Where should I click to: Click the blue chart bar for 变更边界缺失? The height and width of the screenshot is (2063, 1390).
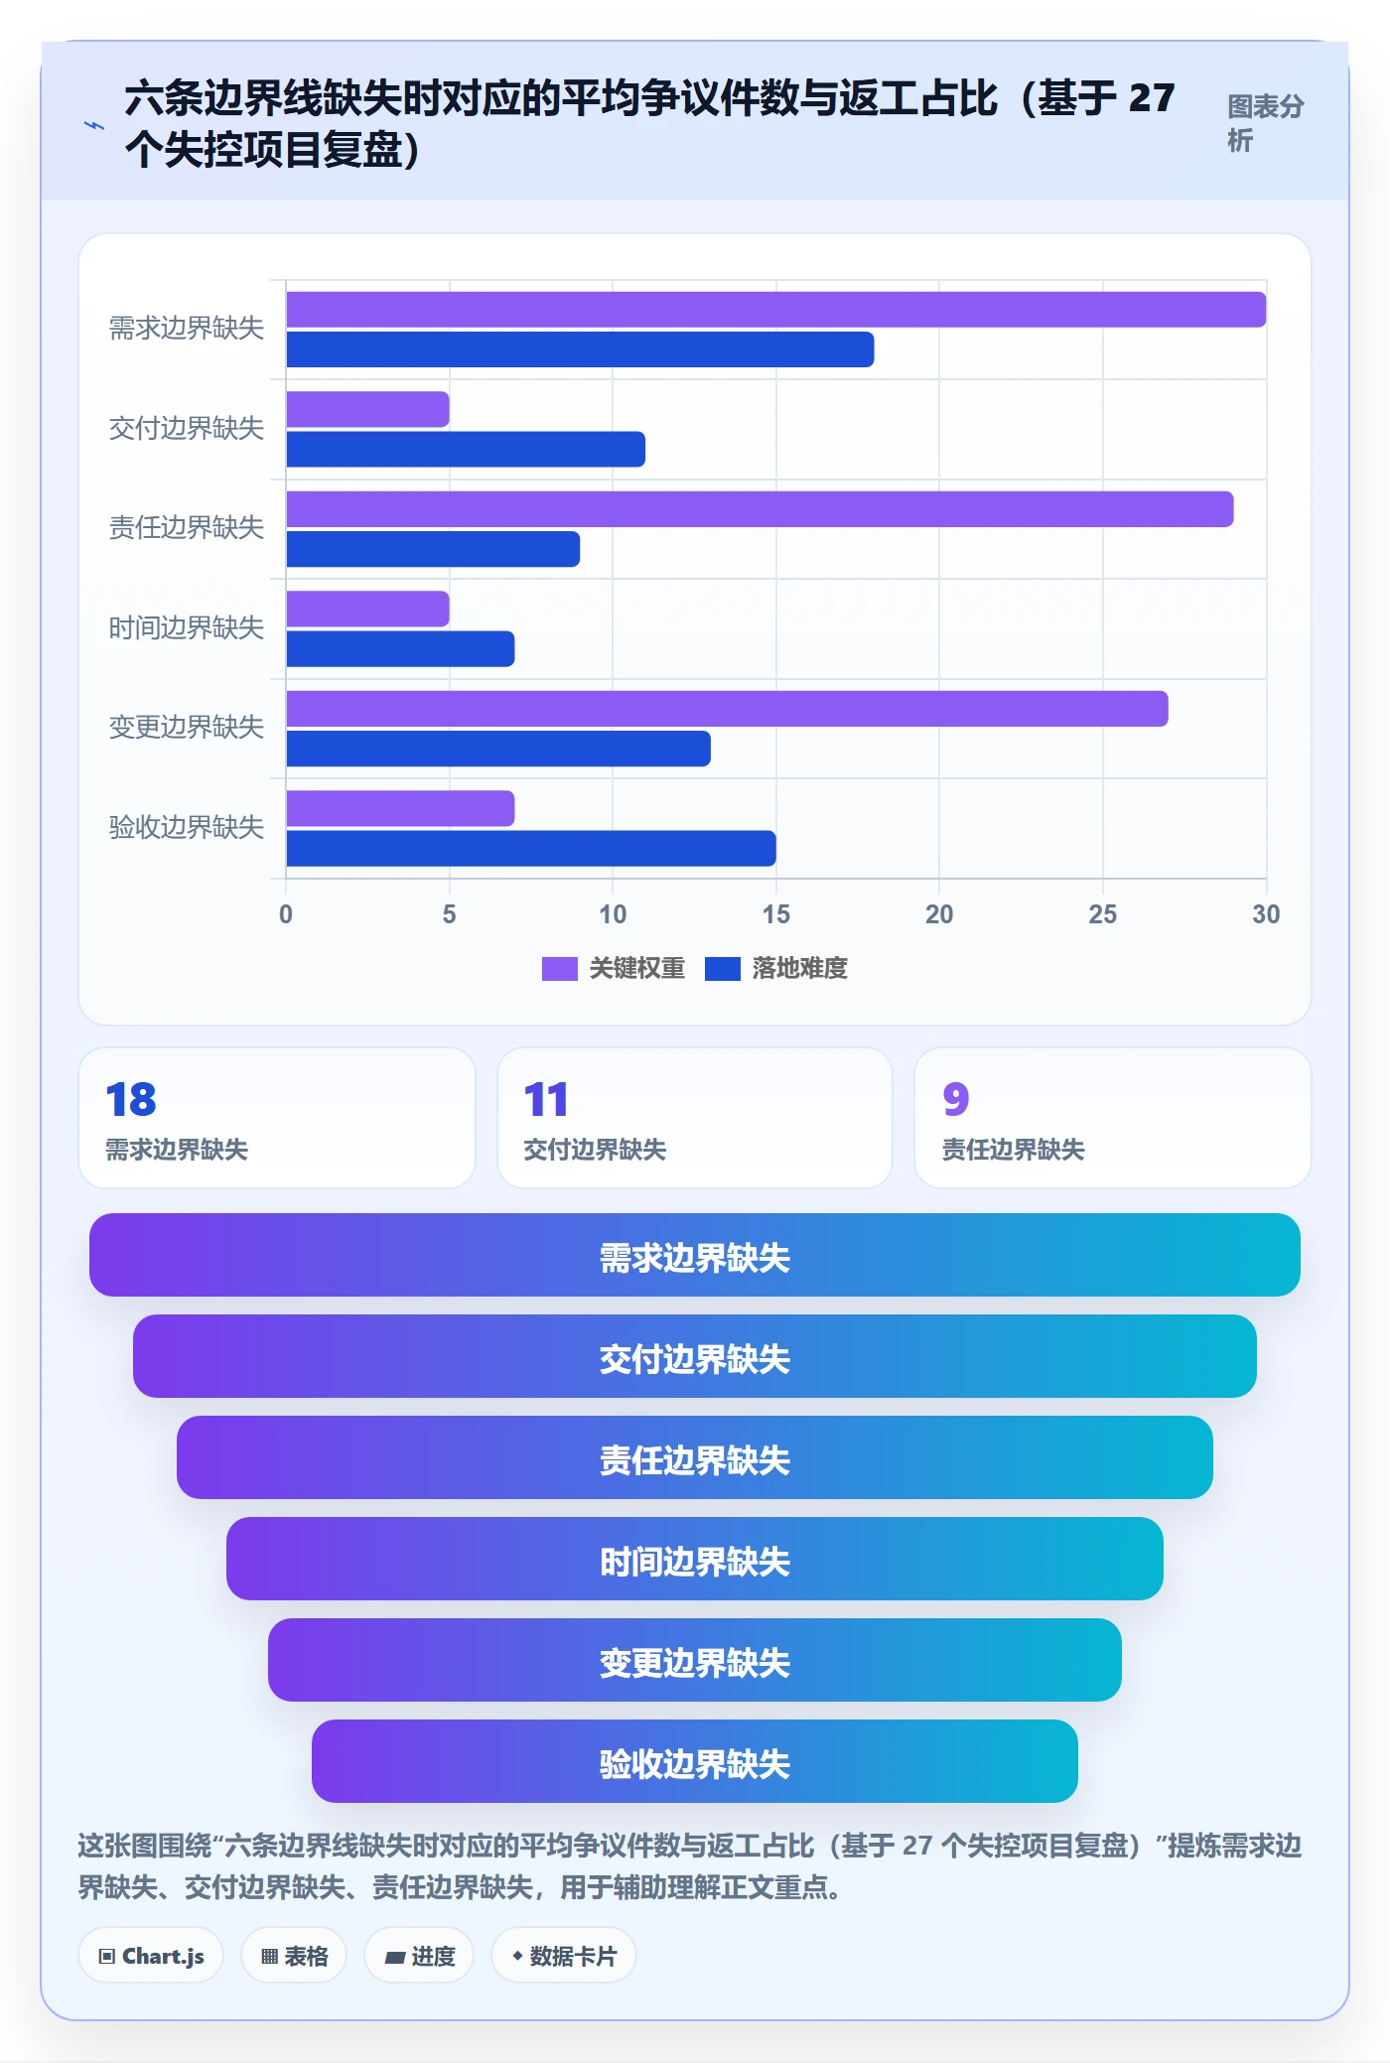[x=498, y=749]
